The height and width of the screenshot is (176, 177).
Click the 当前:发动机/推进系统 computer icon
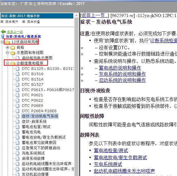tap(3, 36)
